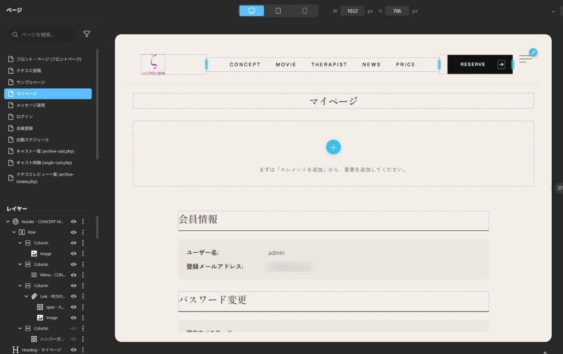563x354 pixels.
Task: Click the Menu layer lines icon
Action: point(34,275)
